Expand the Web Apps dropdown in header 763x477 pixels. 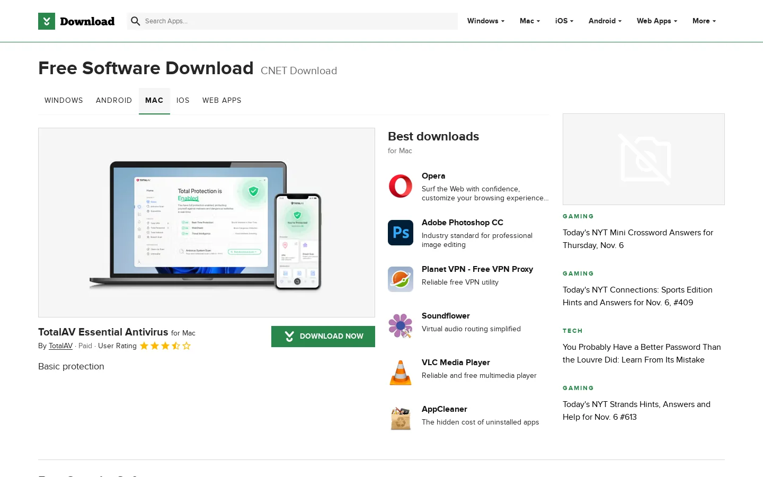[657, 21]
